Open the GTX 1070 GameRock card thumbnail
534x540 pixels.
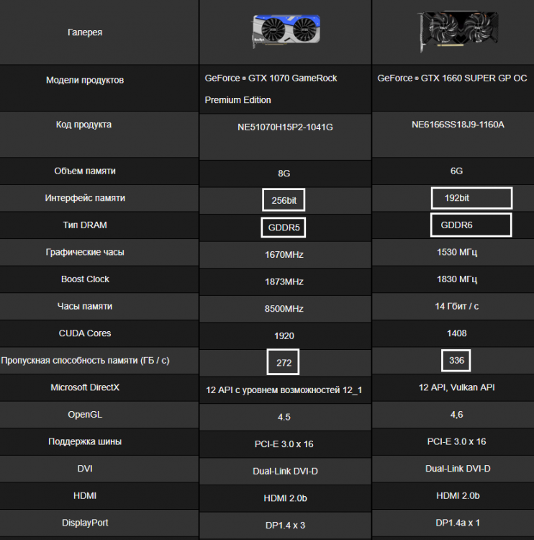(286, 31)
